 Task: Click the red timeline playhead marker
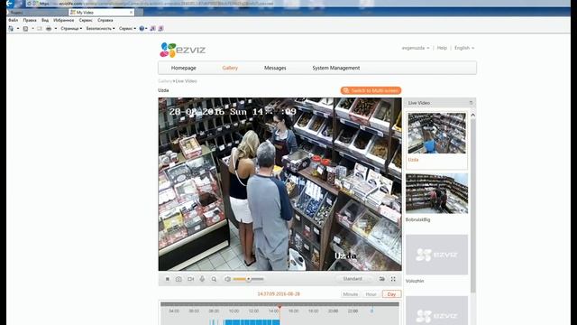(279, 307)
